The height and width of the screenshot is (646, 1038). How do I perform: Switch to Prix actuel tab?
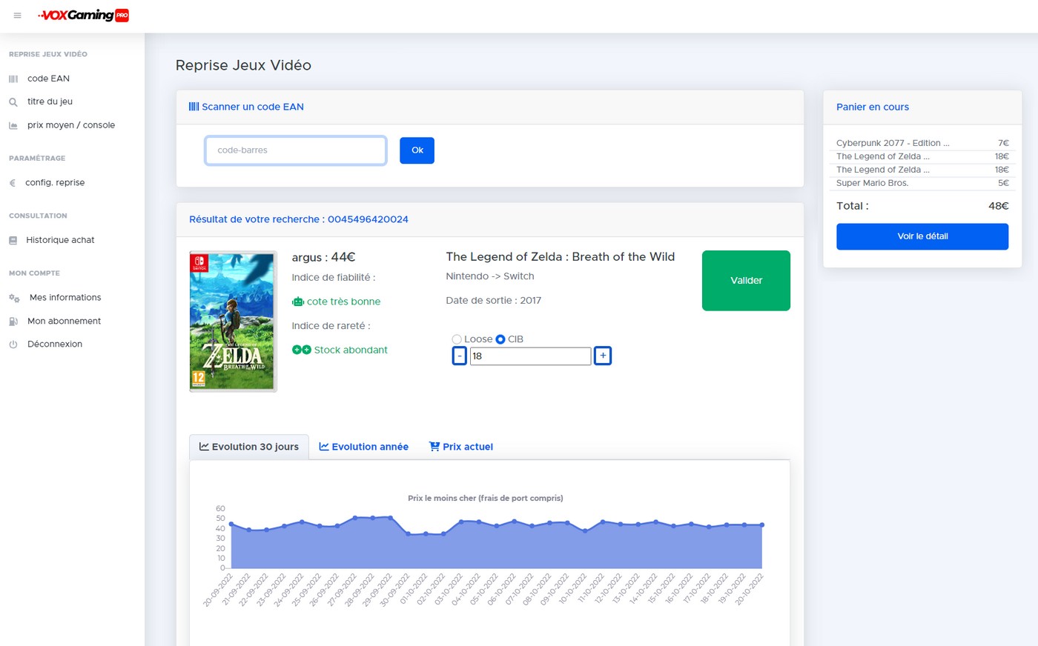[461, 447]
